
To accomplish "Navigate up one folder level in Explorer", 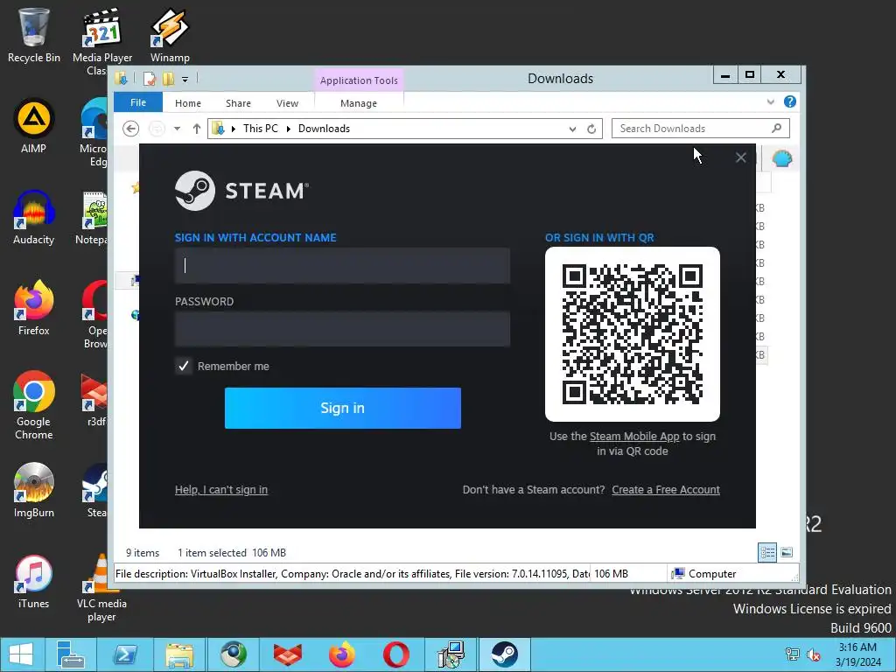I will pos(197,129).
